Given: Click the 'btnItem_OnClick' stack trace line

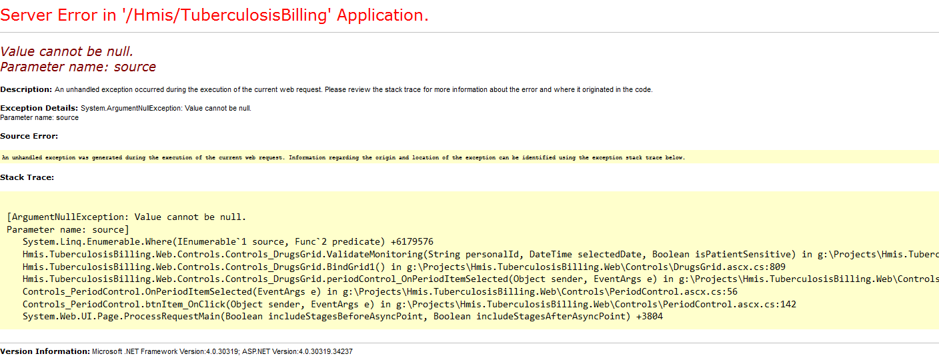Looking at the screenshot, I should (x=409, y=305).
